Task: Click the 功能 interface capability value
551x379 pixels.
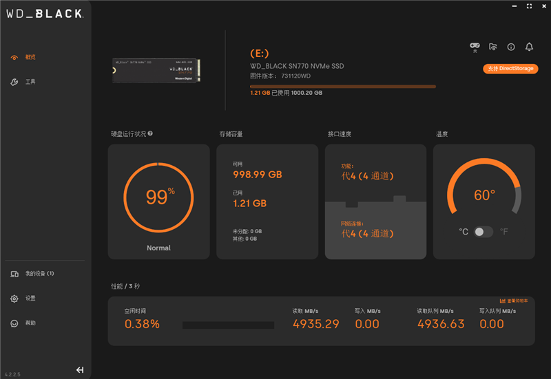Action: click(x=367, y=176)
